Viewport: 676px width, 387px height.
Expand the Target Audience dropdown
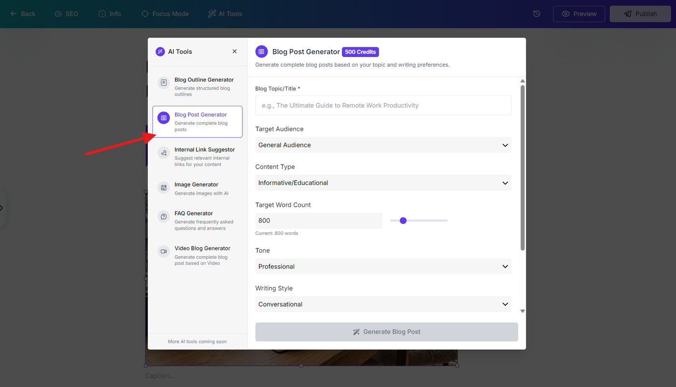point(383,145)
